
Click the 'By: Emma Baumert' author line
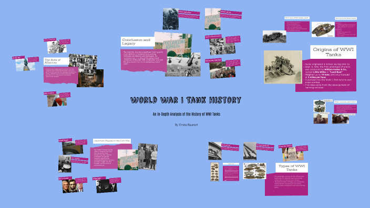(x=187, y=125)
